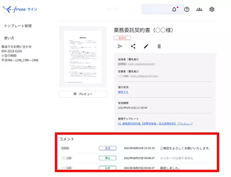Open the help question mark icon
This screenshot has height=177, width=231.
click(187, 9)
